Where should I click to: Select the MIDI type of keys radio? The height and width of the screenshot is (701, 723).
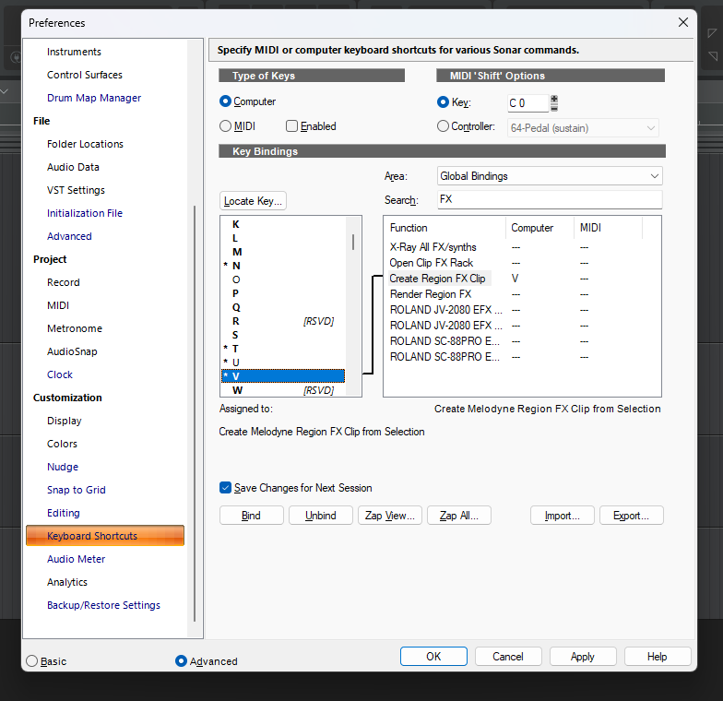[x=225, y=125]
